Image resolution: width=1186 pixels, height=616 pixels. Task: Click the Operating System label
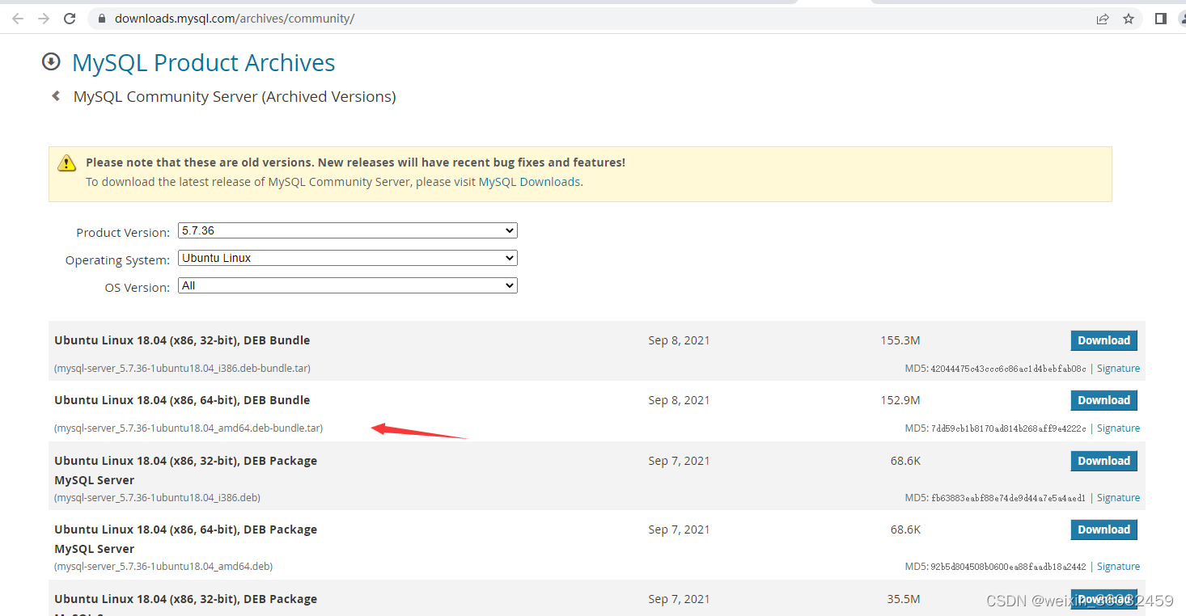pos(117,260)
